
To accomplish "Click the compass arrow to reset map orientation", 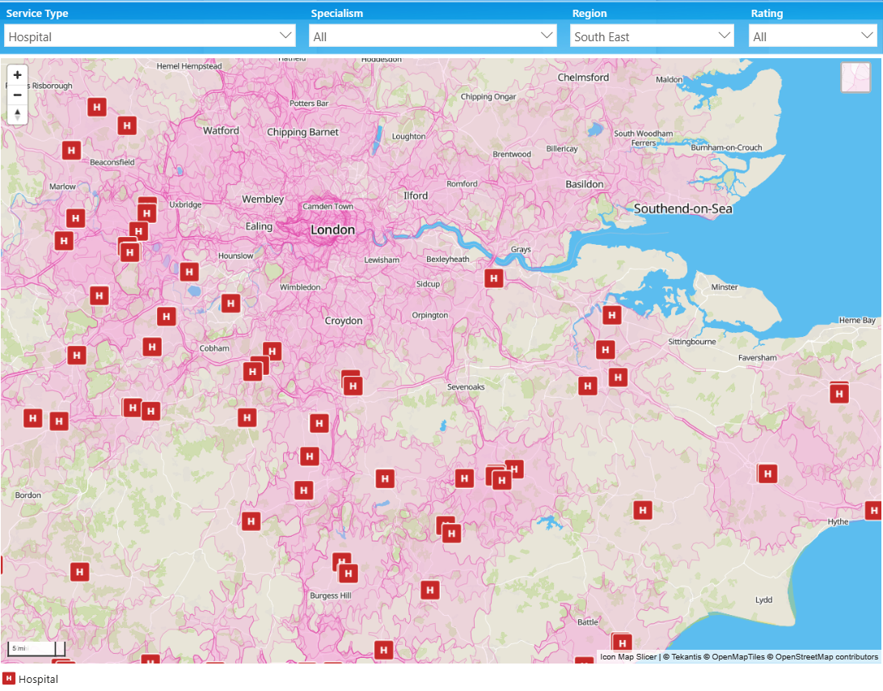I will click(x=17, y=114).
